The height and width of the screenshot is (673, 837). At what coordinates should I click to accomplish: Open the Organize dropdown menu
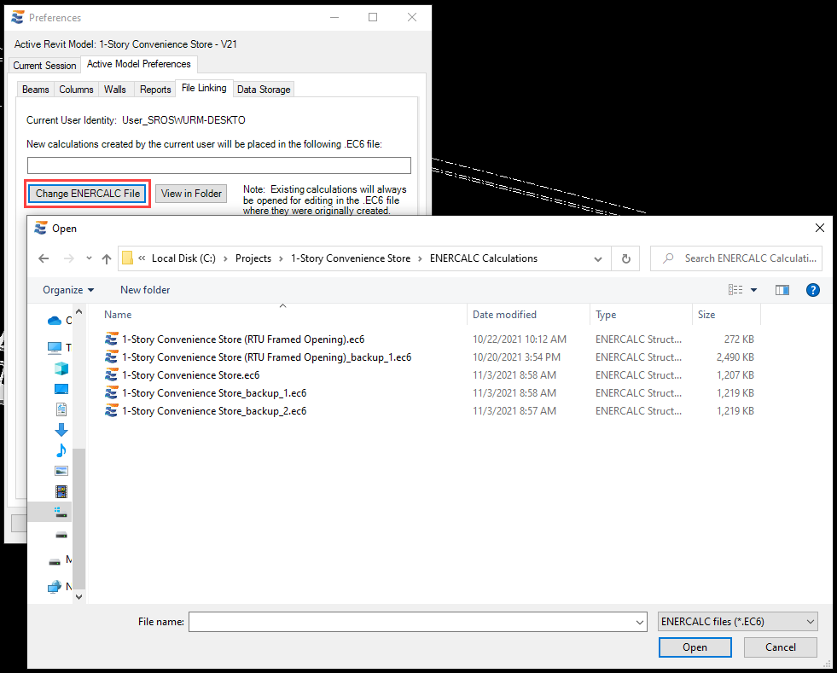coord(68,290)
